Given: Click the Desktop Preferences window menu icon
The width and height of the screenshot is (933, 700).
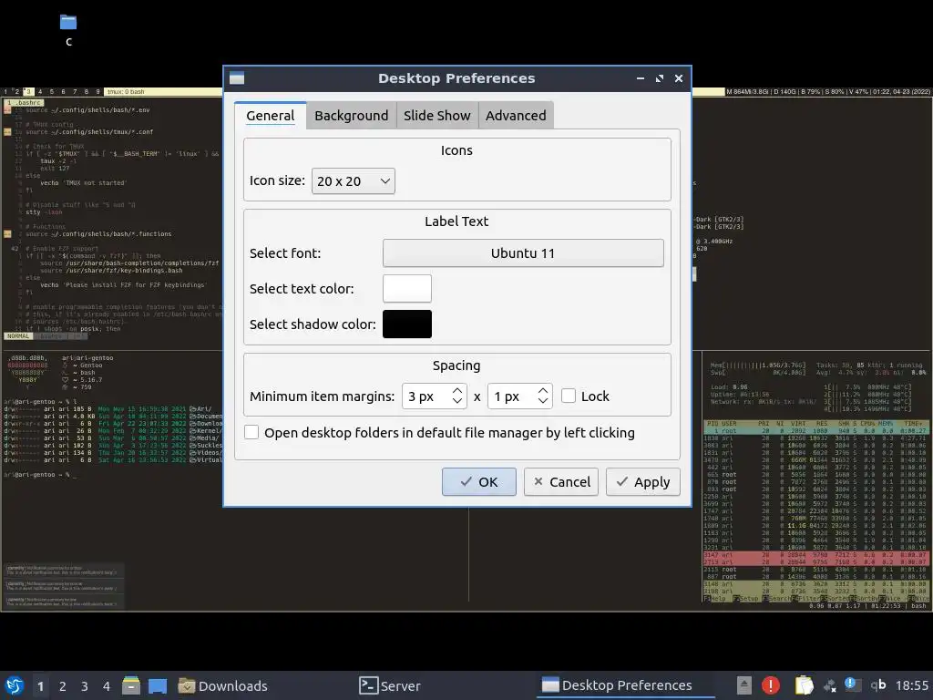Looking at the screenshot, I should pos(237,78).
